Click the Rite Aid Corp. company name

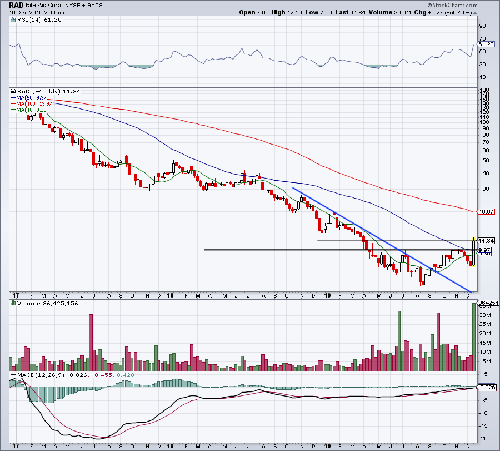point(44,6)
